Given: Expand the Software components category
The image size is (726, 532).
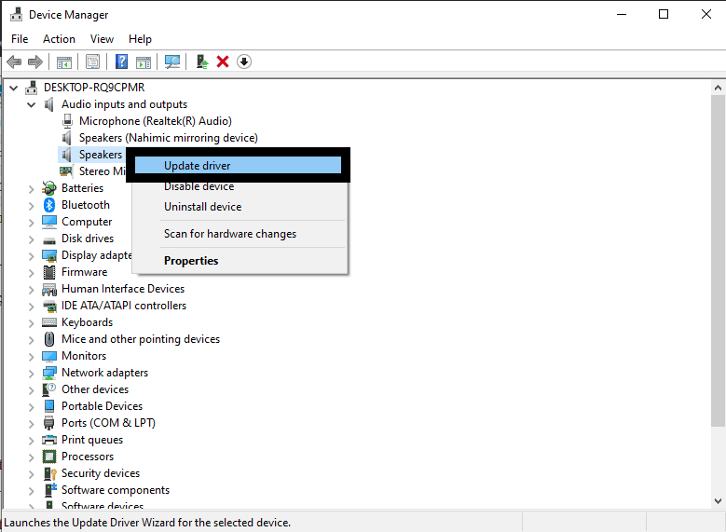Looking at the screenshot, I should pos(31,491).
